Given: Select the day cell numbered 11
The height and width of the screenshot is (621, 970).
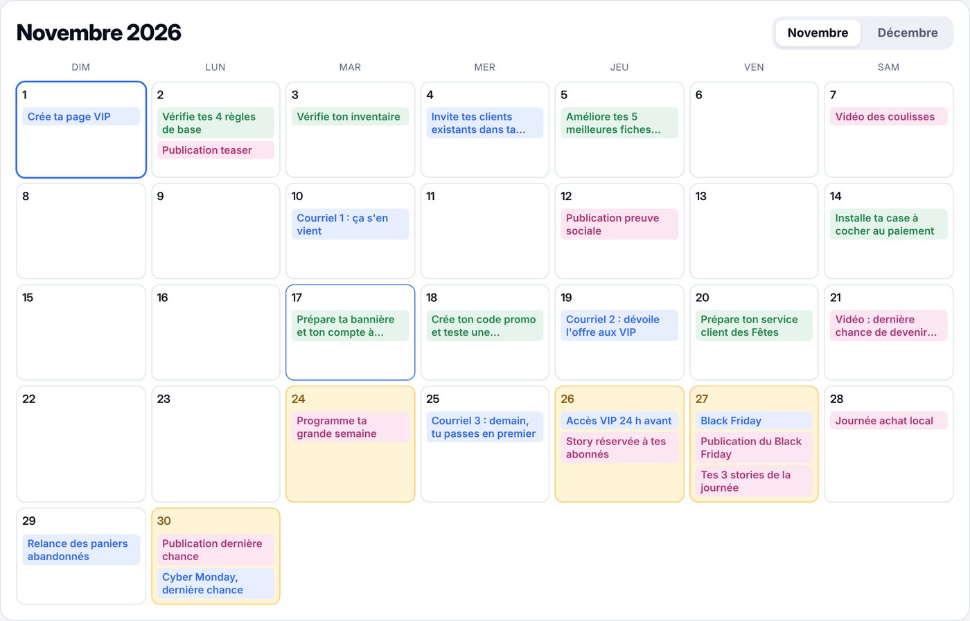Looking at the screenshot, I should click(484, 231).
